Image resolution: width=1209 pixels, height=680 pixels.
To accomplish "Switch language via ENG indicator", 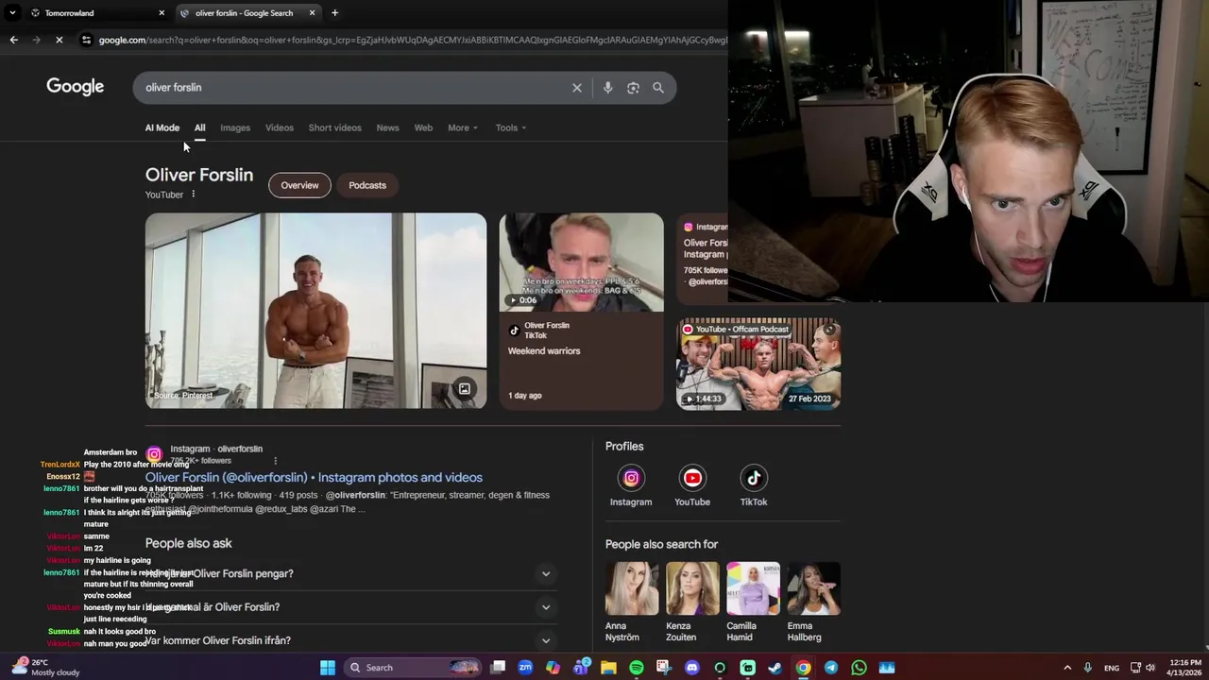I will click(x=1112, y=668).
